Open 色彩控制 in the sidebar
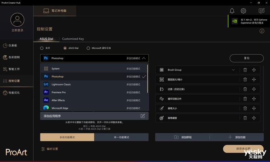 tap(17, 57)
